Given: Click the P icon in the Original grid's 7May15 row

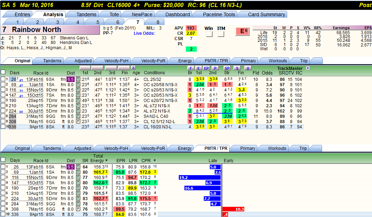Looking at the screenshot, I should (78, 121).
